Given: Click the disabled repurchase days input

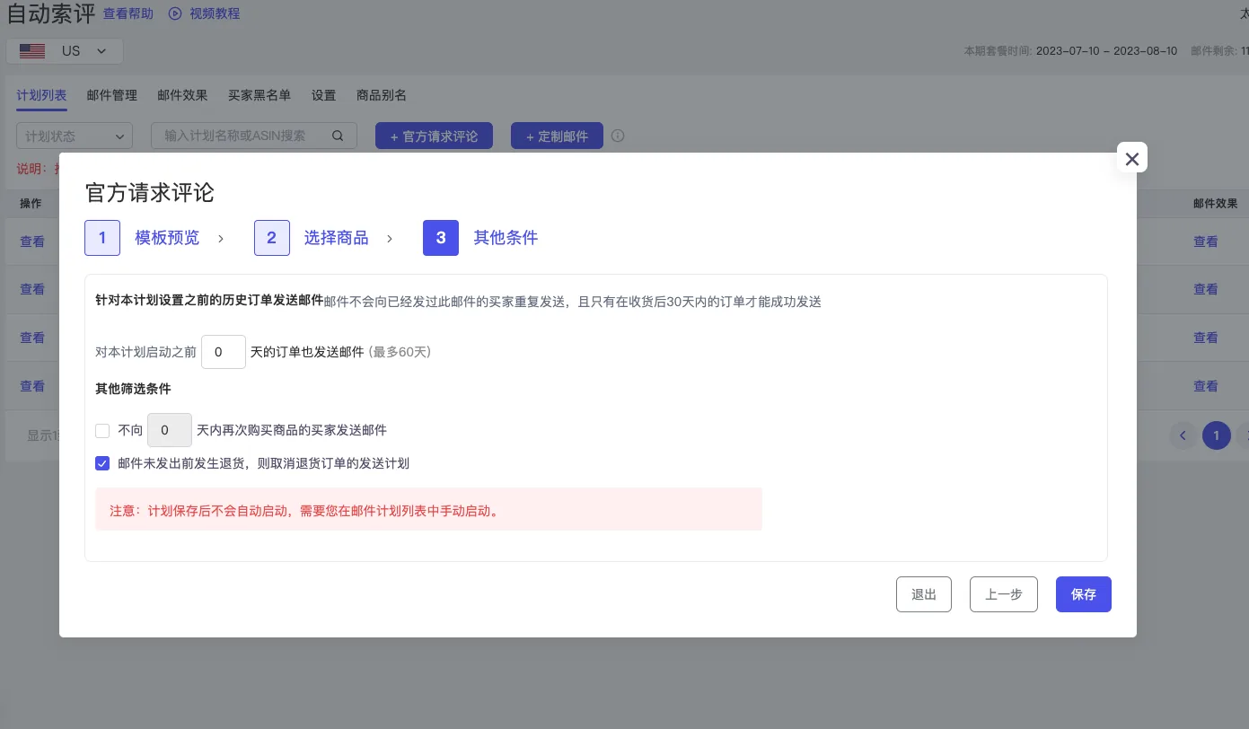Looking at the screenshot, I should (170, 430).
